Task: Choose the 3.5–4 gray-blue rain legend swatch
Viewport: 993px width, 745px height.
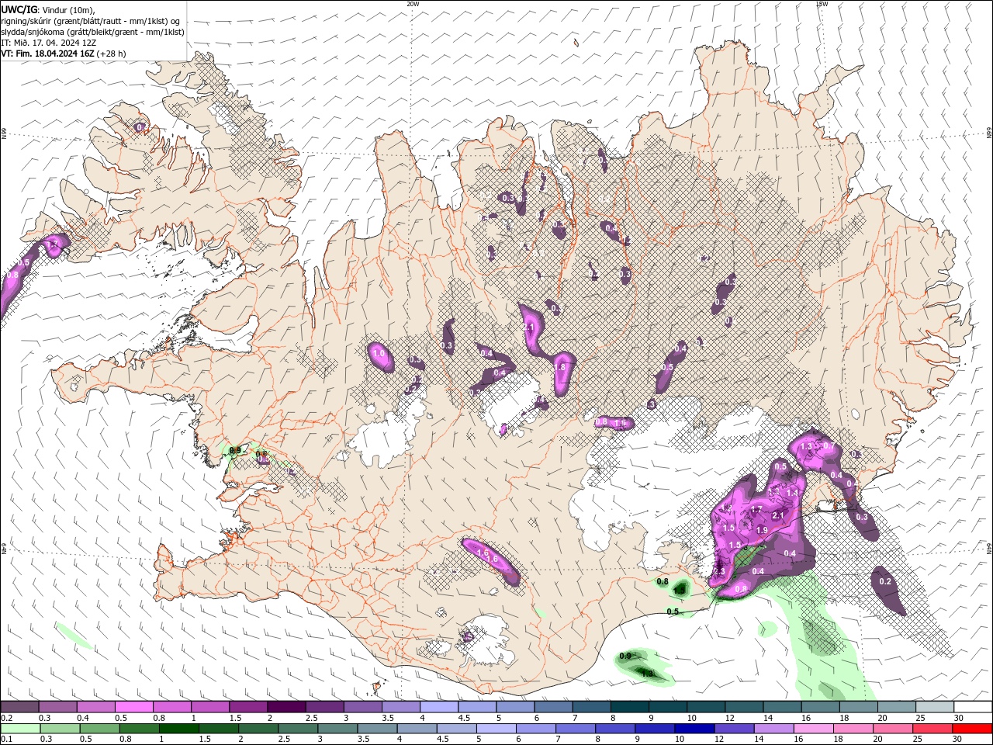Action: (x=377, y=729)
